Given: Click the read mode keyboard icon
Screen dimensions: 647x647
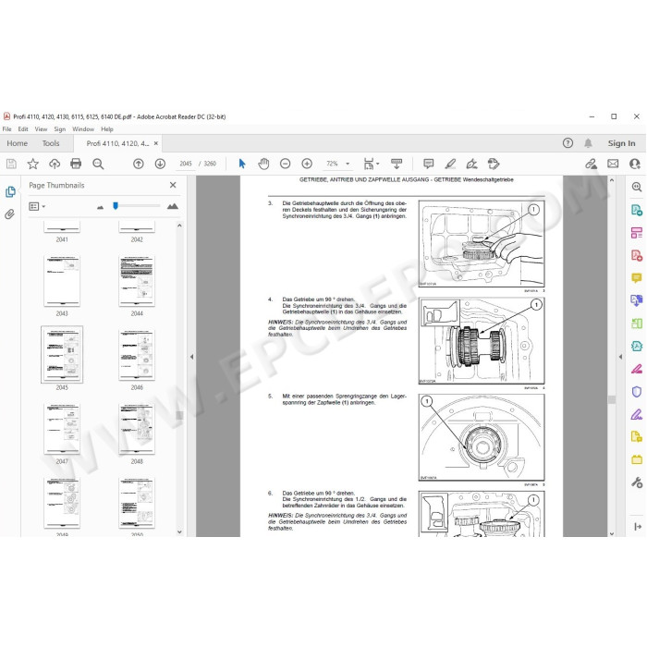Looking at the screenshot, I should [x=397, y=164].
